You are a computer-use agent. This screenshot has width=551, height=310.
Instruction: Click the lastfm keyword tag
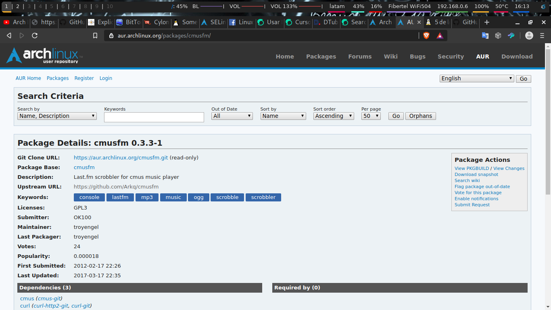[x=120, y=197]
